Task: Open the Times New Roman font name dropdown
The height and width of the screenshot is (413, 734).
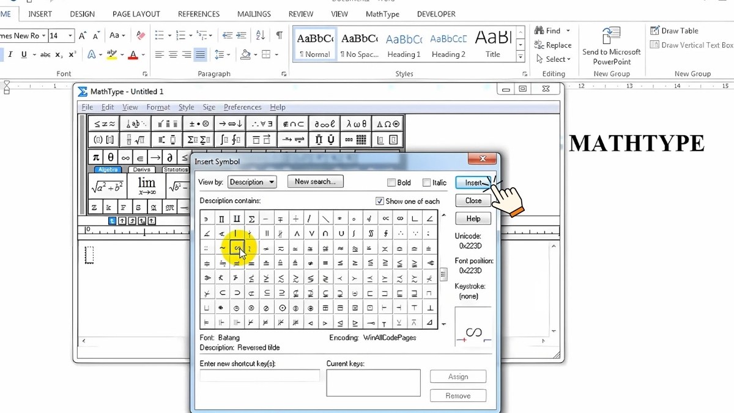Action: [x=43, y=35]
